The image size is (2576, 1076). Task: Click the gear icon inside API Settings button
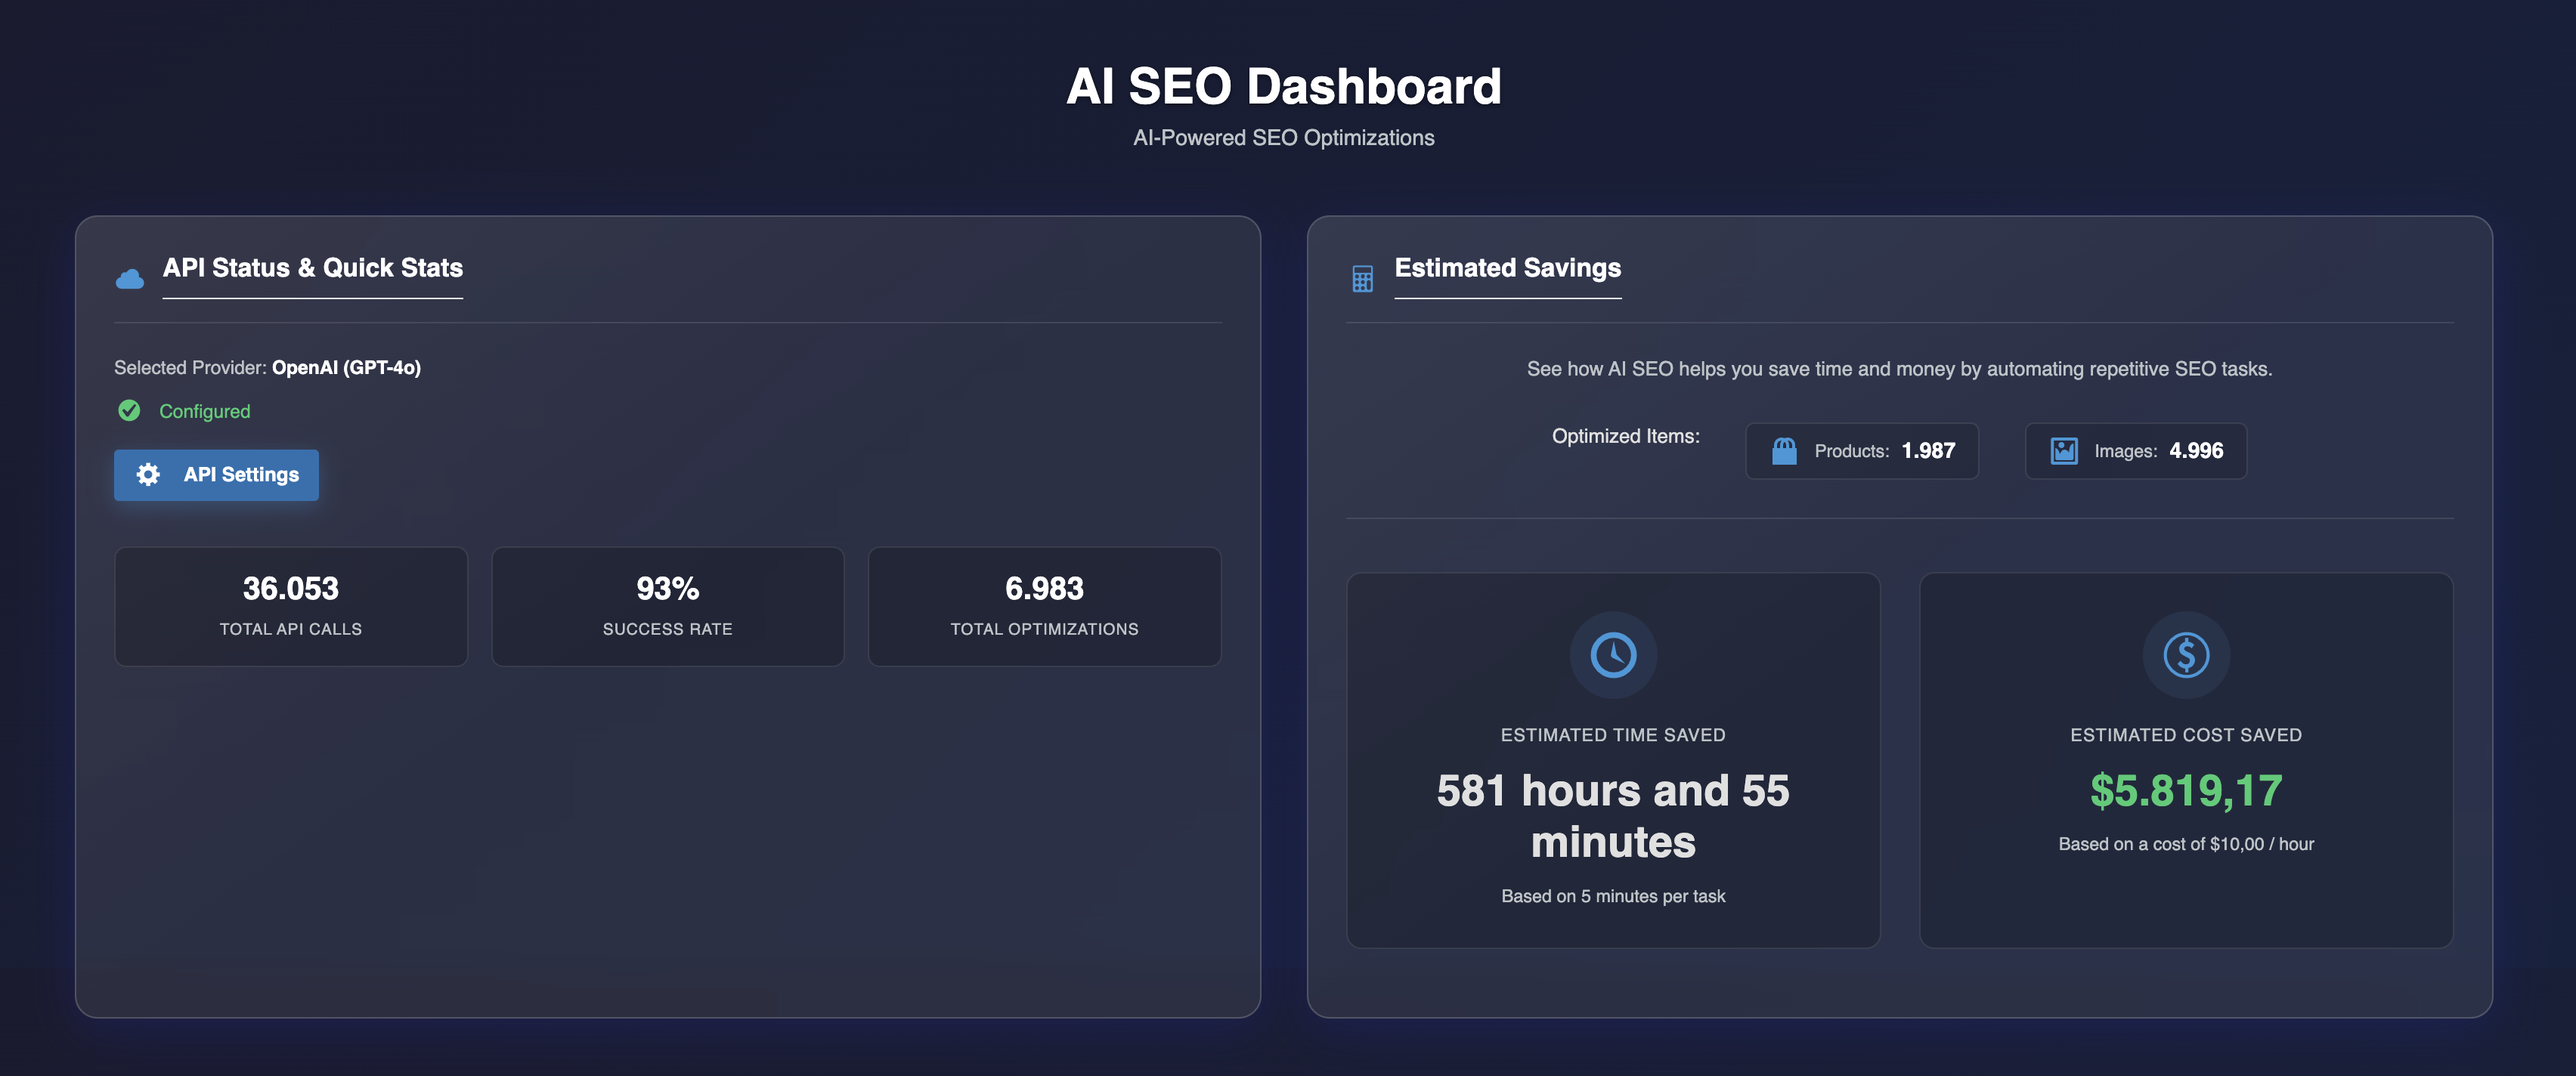click(147, 475)
